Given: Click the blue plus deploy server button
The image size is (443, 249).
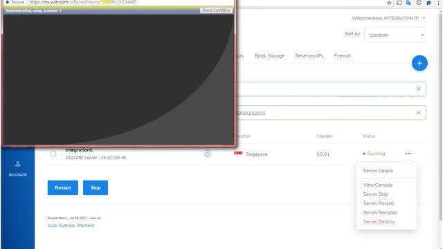Looking at the screenshot, I should point(419,63).
